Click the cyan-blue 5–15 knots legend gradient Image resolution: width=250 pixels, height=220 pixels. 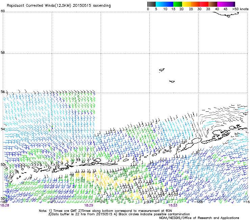coord(165,4)
